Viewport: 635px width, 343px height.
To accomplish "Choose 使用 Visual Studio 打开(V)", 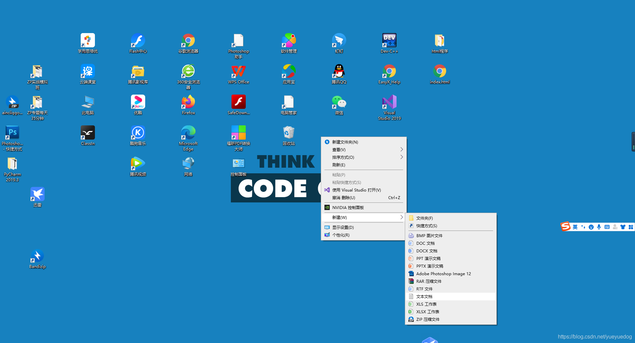I will click(363, 190).
